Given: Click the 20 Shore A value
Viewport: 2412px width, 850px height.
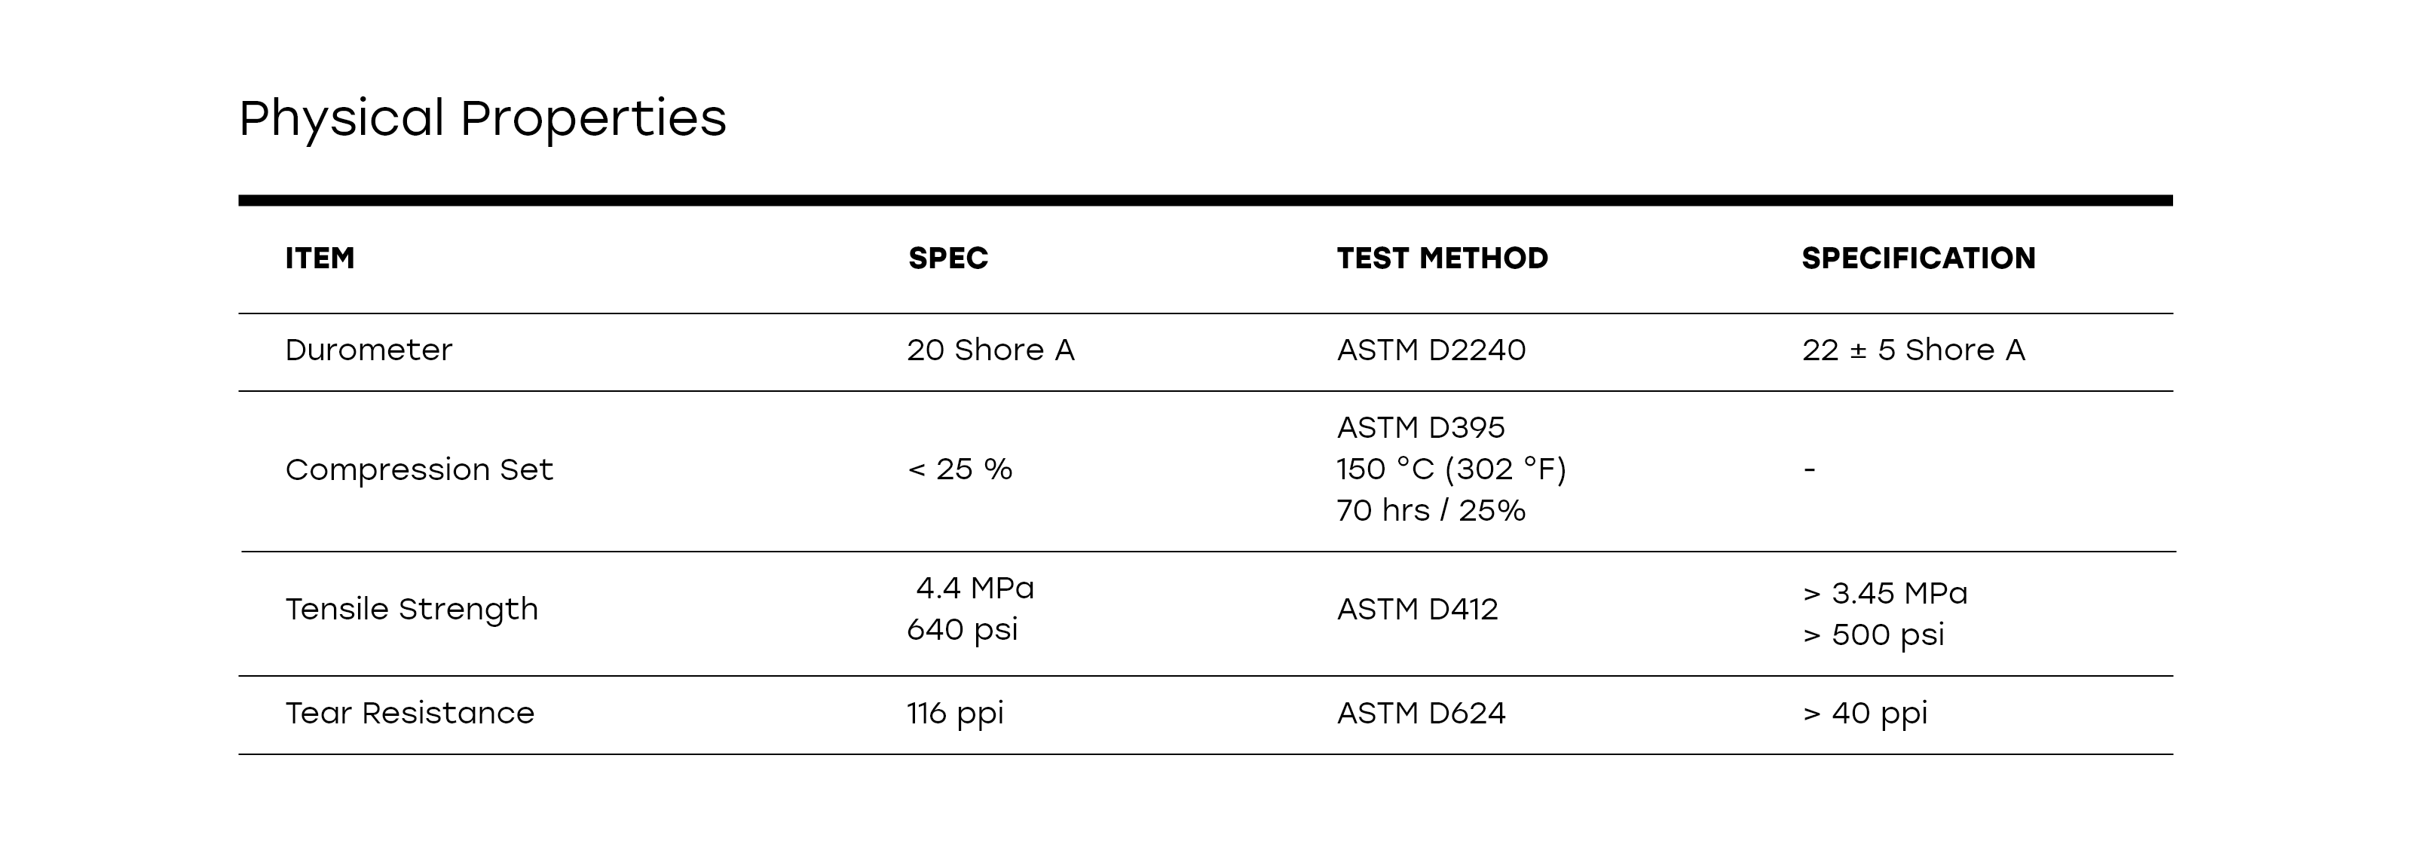Looking at the screenshot, I should (990, 350).
